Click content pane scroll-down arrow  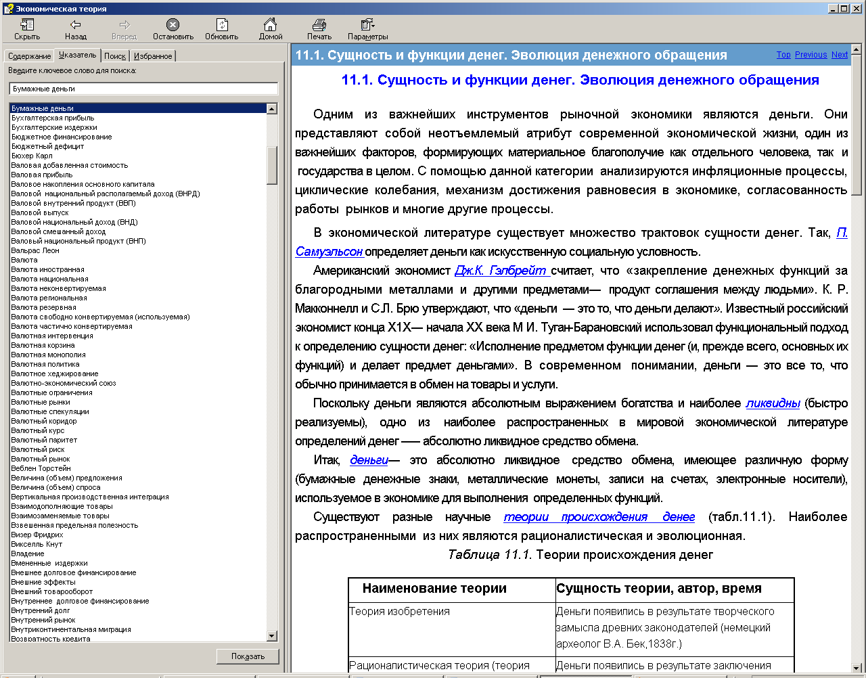(x=857, y=667)
